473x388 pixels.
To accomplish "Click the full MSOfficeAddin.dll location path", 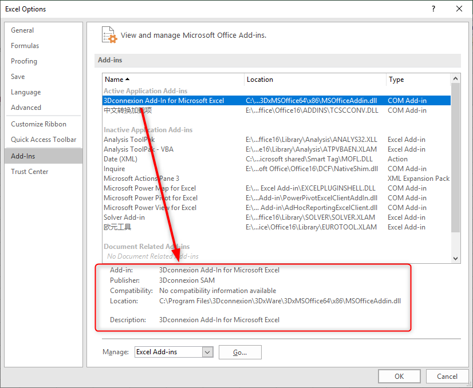I will point(280,301).
